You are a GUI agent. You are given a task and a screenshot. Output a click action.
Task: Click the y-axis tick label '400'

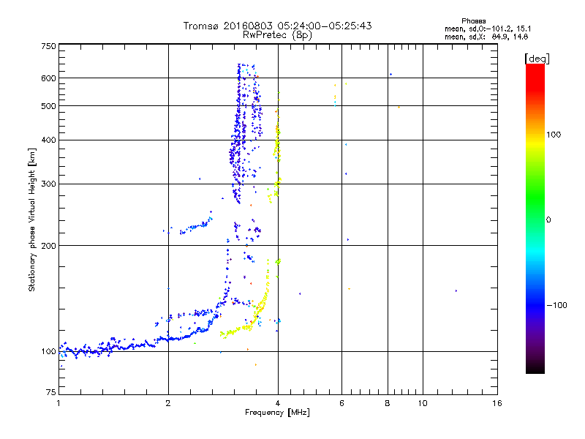pos(49,140)
